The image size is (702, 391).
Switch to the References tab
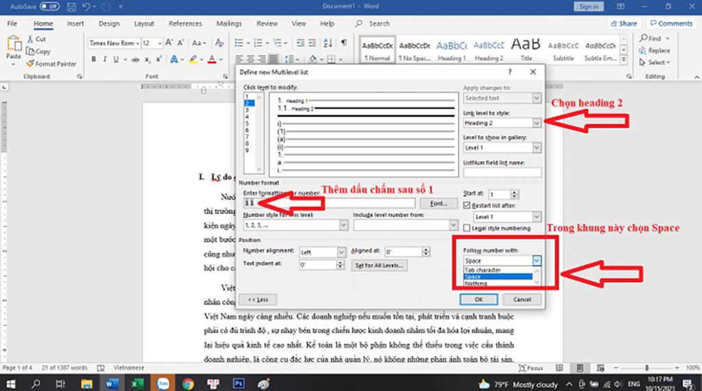(x=185, y=24)
